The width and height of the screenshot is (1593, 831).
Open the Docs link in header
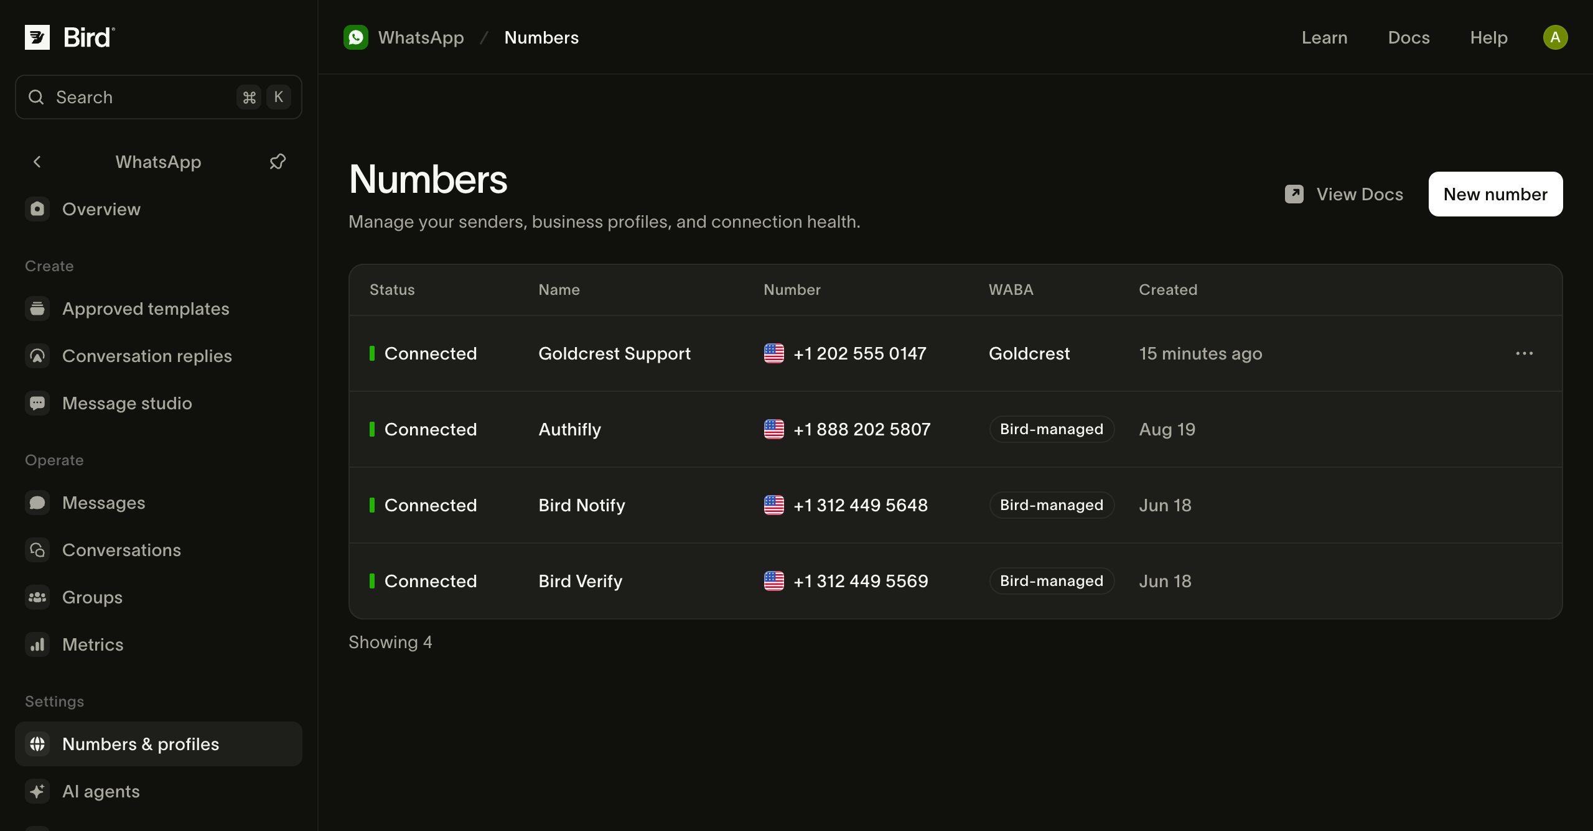pyautogui.click(x=1409, y=37)
